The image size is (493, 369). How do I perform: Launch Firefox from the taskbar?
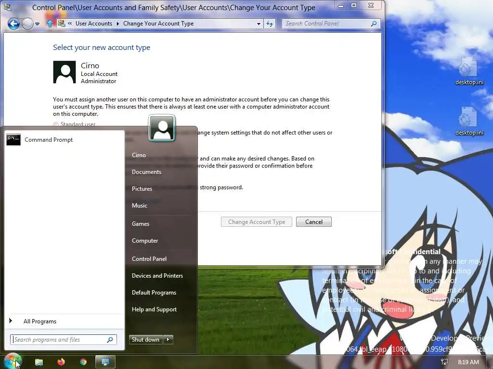pos(61,362)
